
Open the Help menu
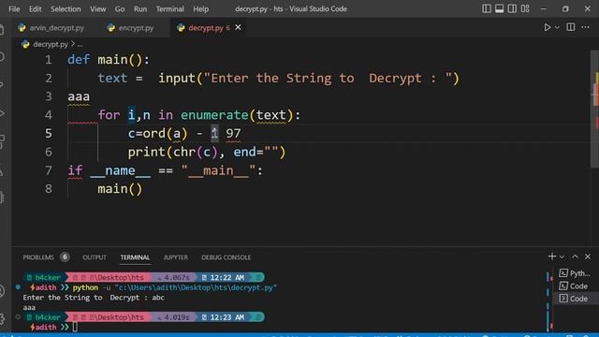[200, 8]
